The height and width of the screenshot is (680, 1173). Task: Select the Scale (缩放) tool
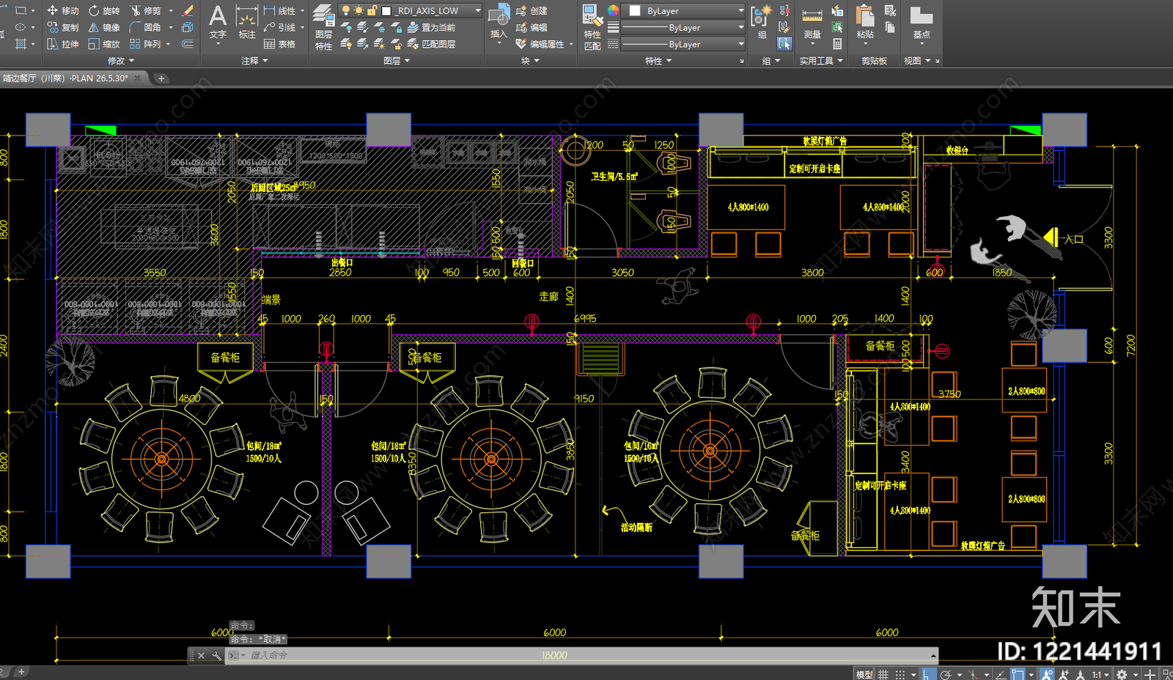[x=104, y=44]
